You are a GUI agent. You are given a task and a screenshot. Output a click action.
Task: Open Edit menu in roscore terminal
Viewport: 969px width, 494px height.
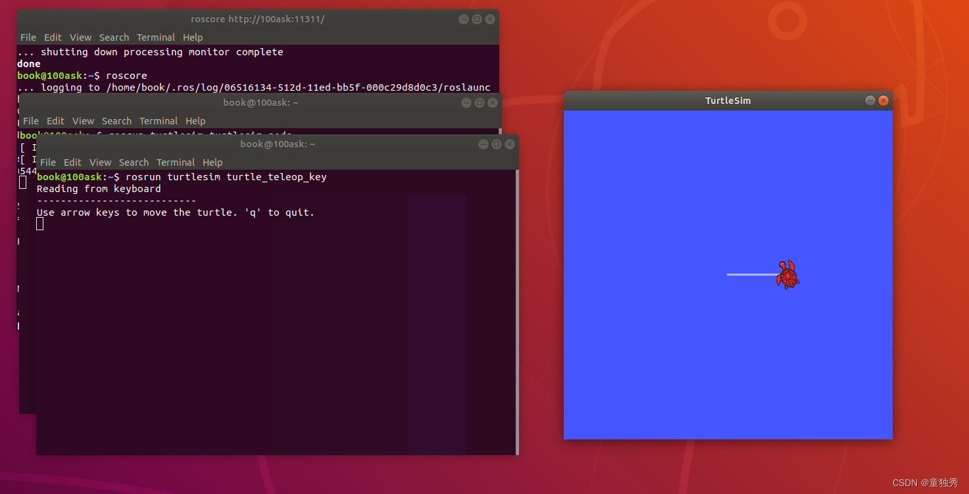[x=53, y=37]
